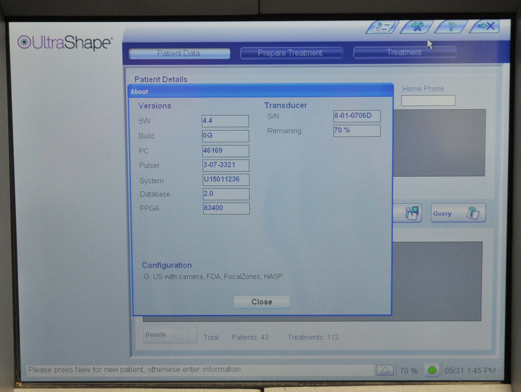521x392 pixels.
Task: Click the Transducer S/N field
Action: coord(357,116)
